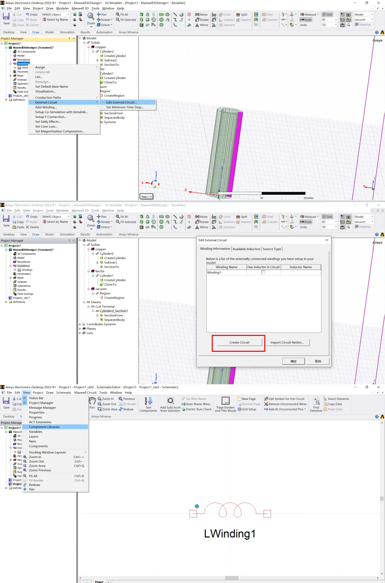Uncheck Status Bar in View menu
This screenshot has width=385, height=583.
click(36, 398)
